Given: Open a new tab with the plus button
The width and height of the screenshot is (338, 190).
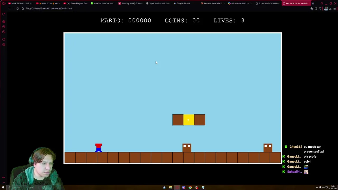Looking at the screenshot, I should pyautogui.click(x=313, y=3).
